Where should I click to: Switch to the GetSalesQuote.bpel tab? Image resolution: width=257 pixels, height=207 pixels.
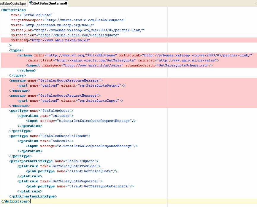13,3
